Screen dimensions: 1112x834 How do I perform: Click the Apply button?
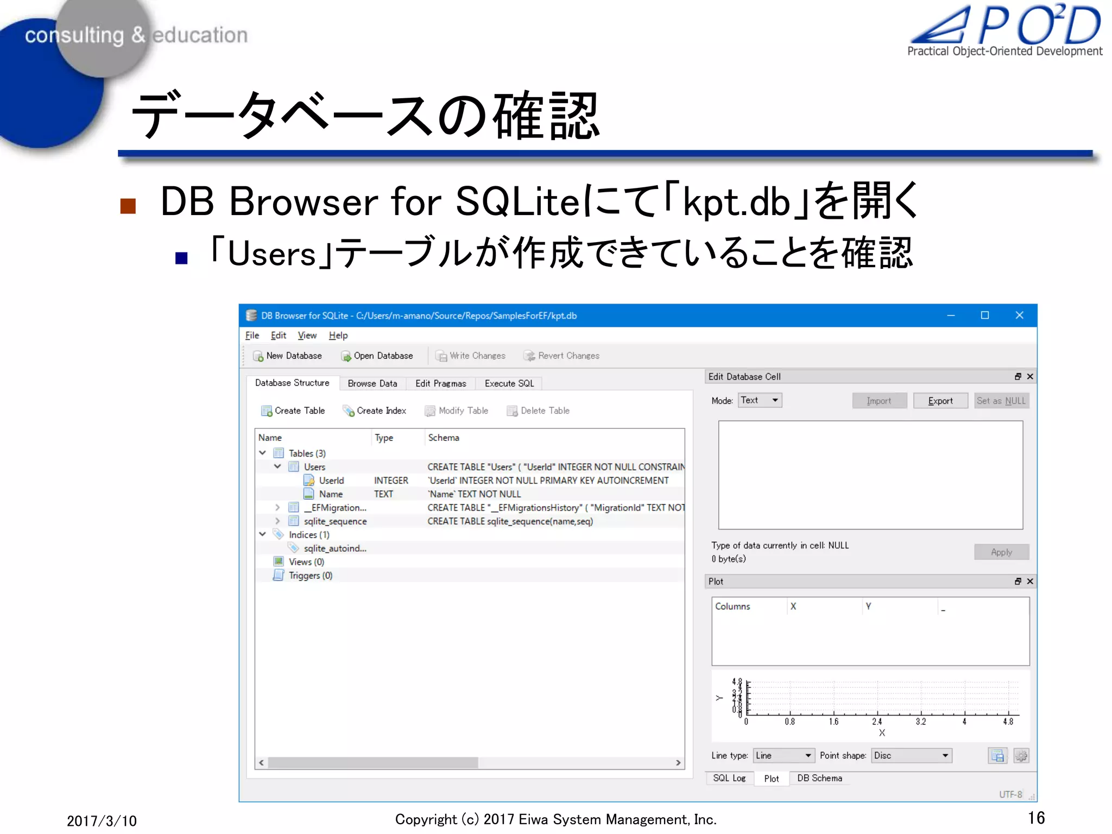[1001, 552]
